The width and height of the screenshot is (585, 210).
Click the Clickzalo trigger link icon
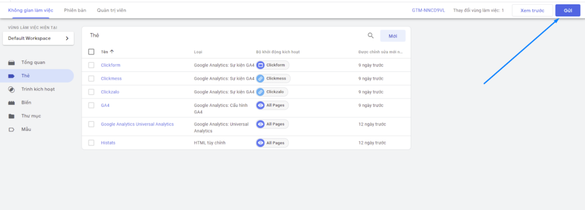click(x=261, y=92)
